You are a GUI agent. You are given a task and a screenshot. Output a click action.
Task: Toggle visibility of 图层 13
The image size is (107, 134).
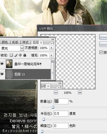[x=2, y=74]
